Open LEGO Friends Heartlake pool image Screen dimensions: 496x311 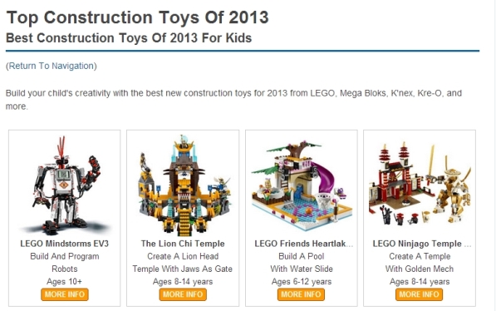[302, 185]
